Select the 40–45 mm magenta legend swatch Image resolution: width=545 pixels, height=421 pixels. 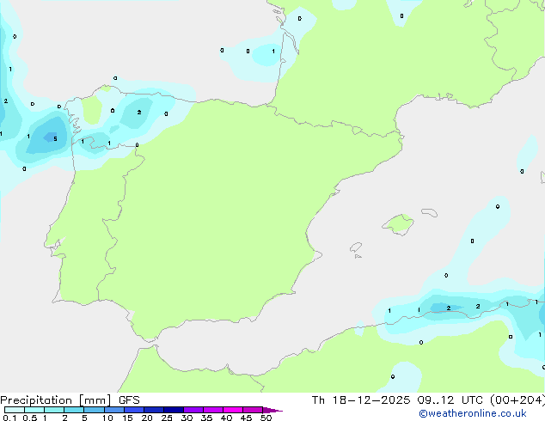tap(233, 410)
